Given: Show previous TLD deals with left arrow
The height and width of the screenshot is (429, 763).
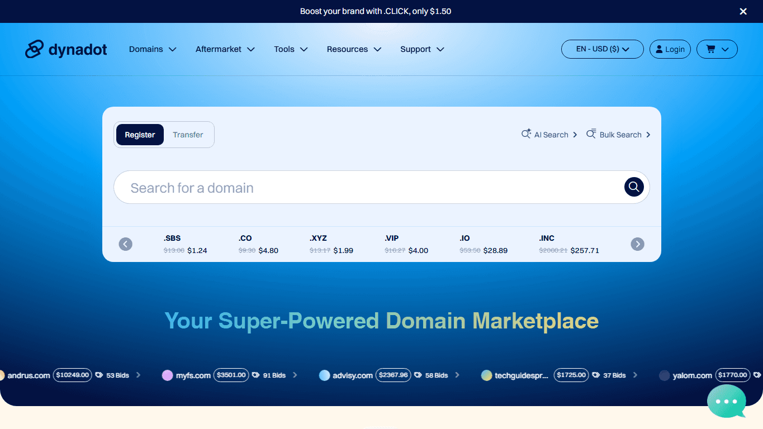Looking at the screenshot, I should 126,244.
